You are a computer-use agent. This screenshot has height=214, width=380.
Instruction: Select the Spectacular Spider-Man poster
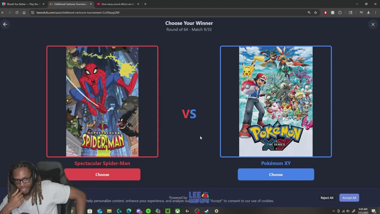click(102, 101)
